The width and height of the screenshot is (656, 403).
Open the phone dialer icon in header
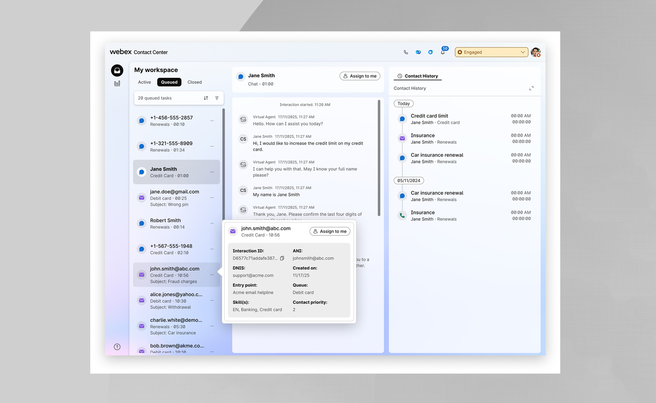point(406,52)
